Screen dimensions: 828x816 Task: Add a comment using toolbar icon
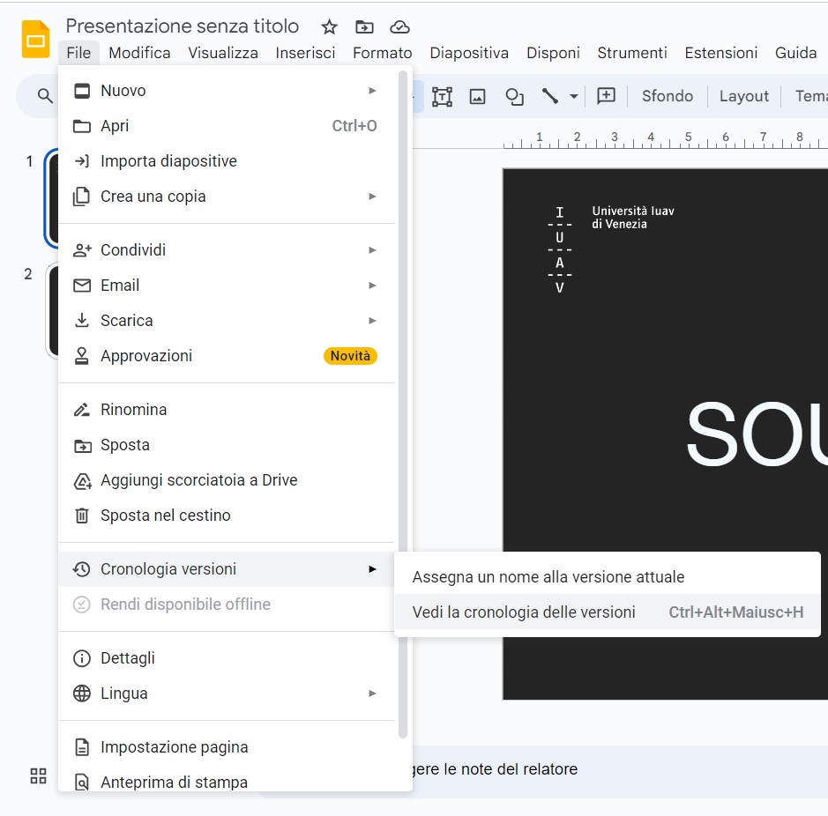606,96
